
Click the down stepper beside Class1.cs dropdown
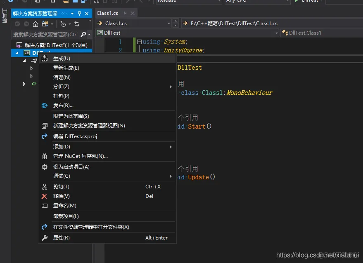pyautogui.click(x=176, y=26)
